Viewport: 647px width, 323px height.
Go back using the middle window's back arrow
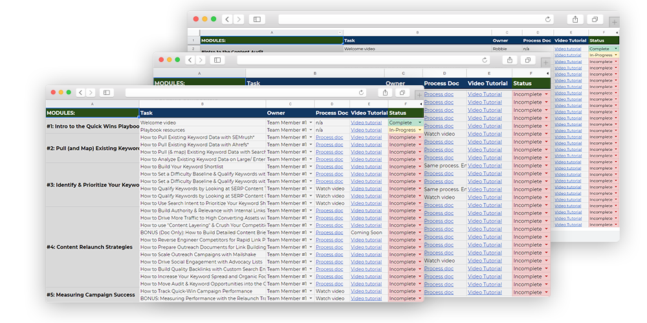pyautogui.click(x=190, y=60)
